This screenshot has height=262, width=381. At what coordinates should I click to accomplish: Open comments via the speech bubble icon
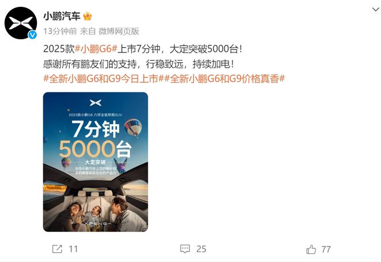[x=185, y=249]
